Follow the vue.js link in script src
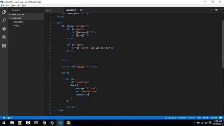 click(x=80, y=66)
